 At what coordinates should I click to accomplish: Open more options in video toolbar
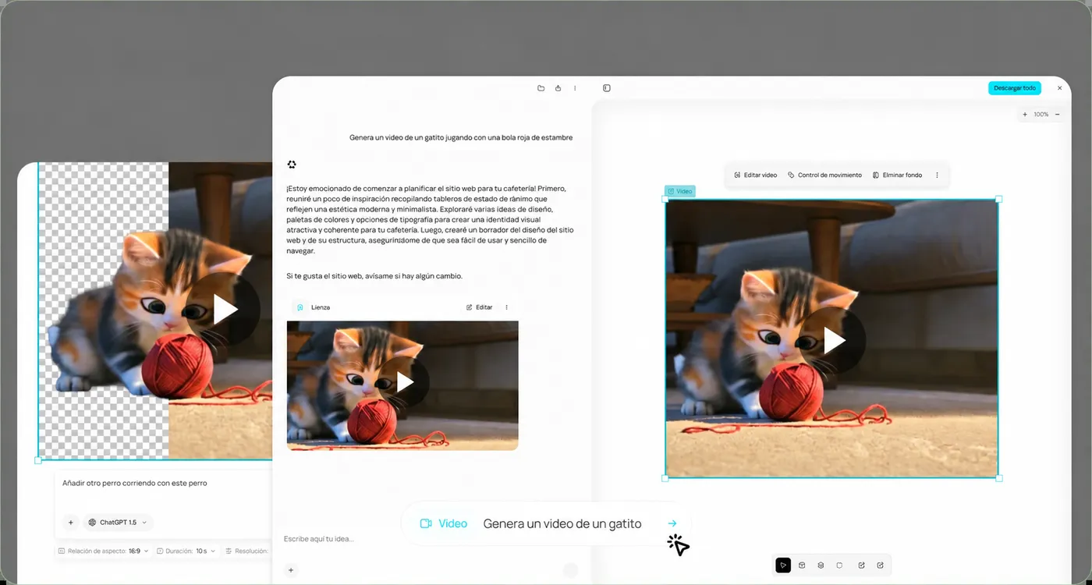point(937,175)
